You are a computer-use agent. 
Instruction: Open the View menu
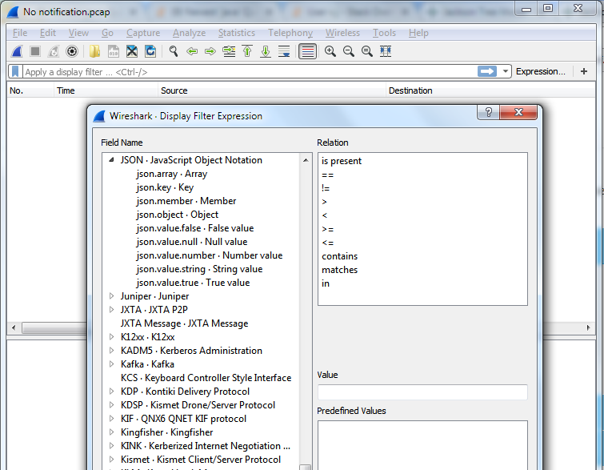point(78,33)
